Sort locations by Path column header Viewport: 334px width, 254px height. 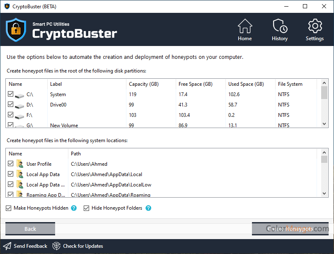pos(76,154)
